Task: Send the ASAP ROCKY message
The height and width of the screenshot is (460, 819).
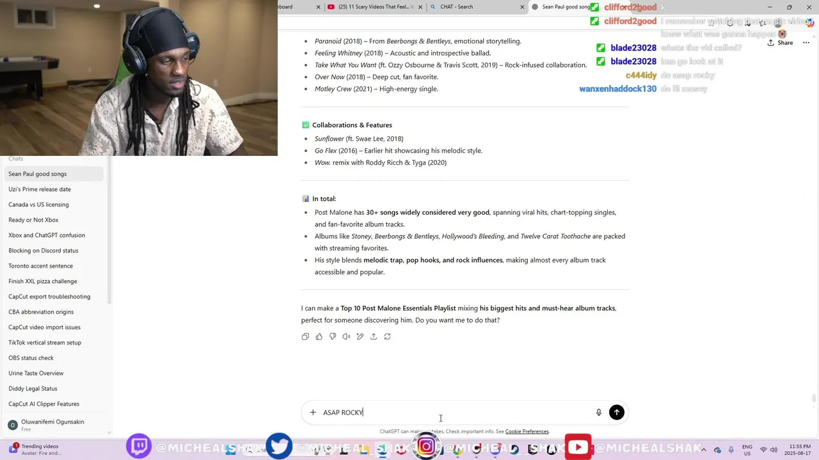Action: [617, 412]
